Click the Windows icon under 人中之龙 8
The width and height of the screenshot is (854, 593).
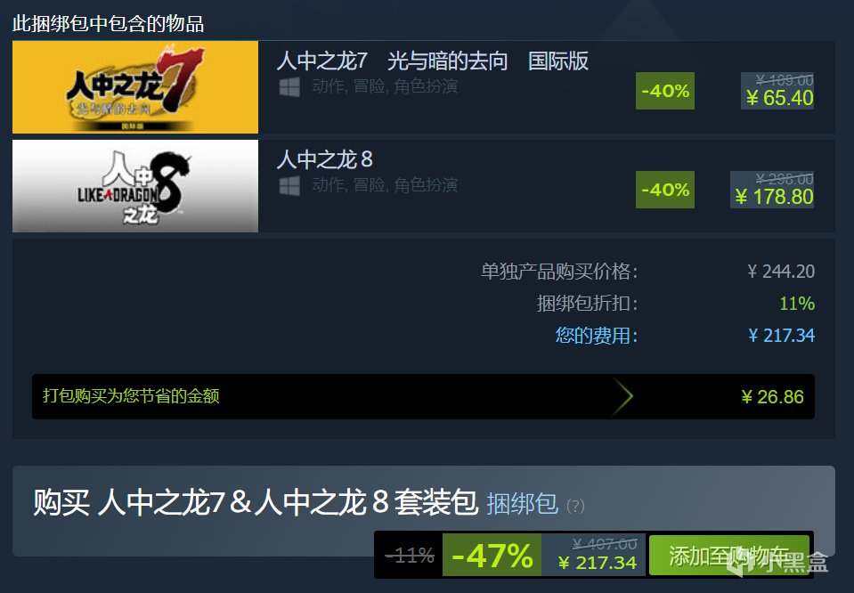coord(289,186)
